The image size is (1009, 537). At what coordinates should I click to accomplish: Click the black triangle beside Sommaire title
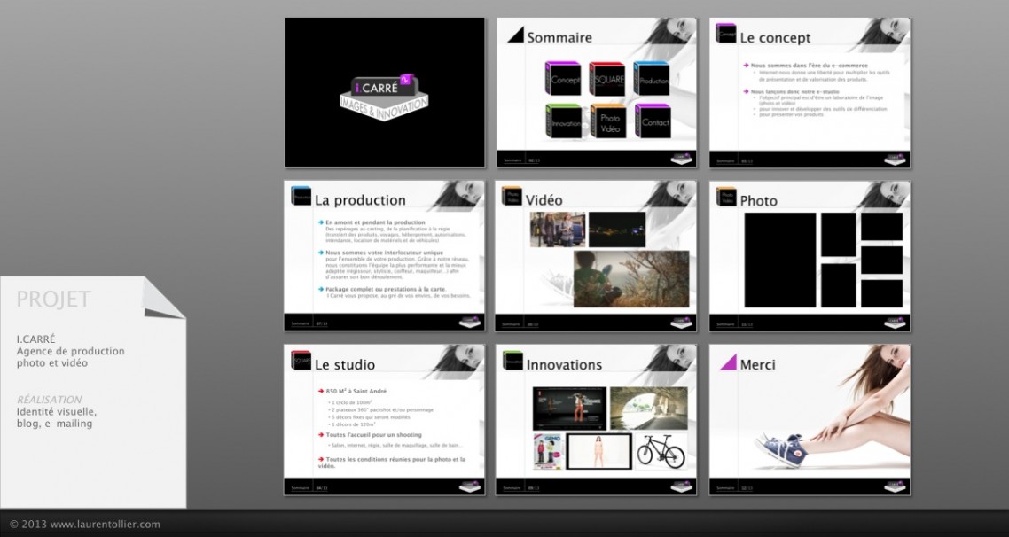click(515, 35)
